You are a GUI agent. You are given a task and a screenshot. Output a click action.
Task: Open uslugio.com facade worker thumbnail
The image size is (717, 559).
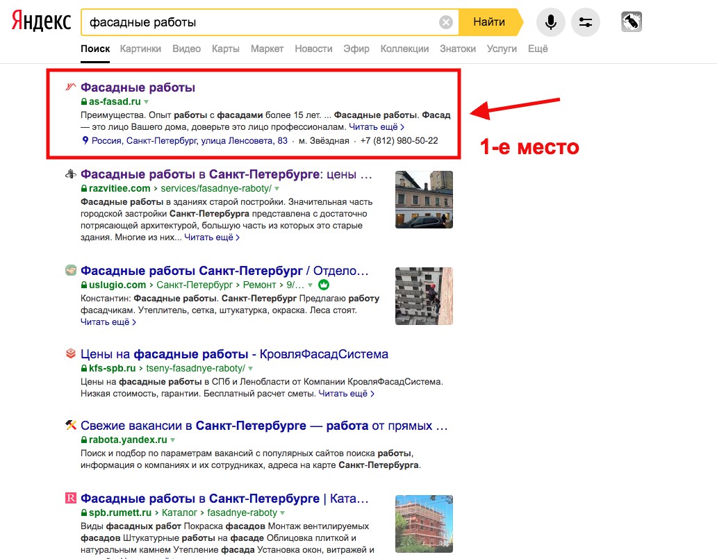point(424,296)
